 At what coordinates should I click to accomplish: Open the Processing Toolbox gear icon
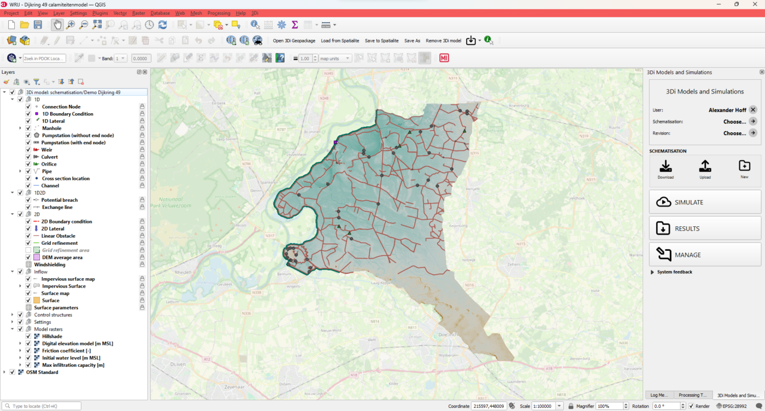coord(281,24)
